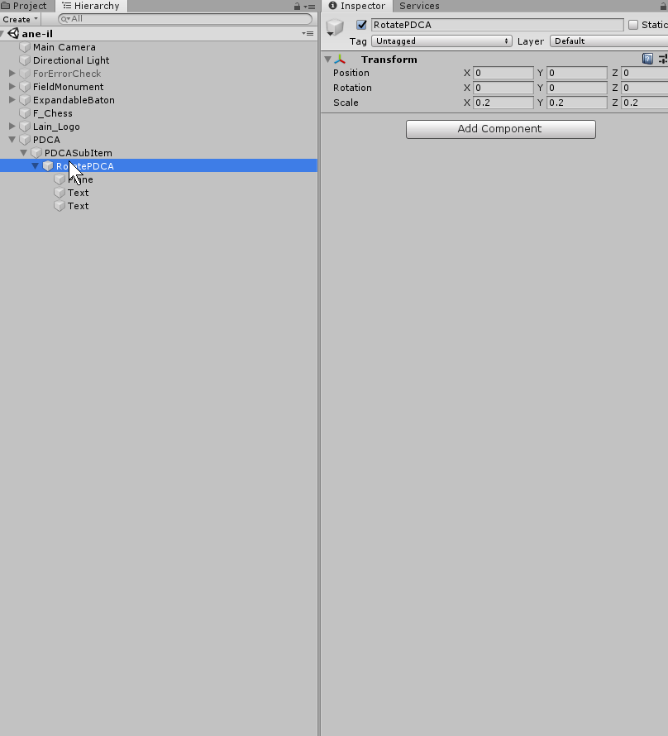Screen dimensions: 668x736
Task: Open the GameObject icon picker in Inspector
Action: point(335,26)
